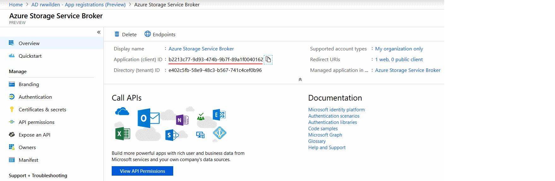Open the Glossary link
The image size is (555, 181).
tap(317, 141)
